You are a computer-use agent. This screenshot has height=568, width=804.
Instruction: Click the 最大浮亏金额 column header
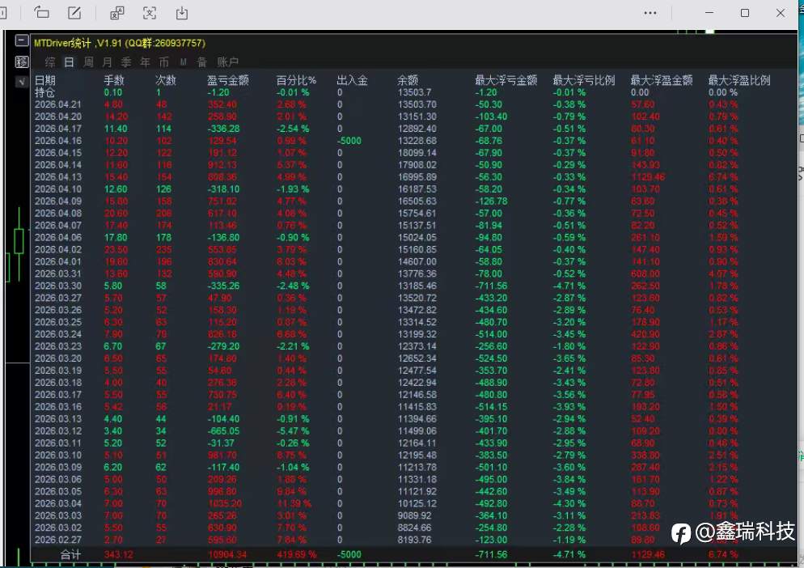pyautogui.click(x=506, y=80)
